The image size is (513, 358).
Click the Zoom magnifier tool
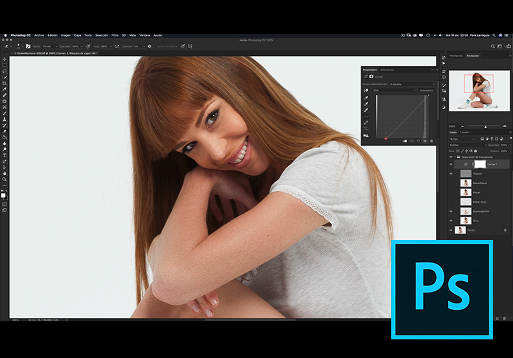[4, 179]
